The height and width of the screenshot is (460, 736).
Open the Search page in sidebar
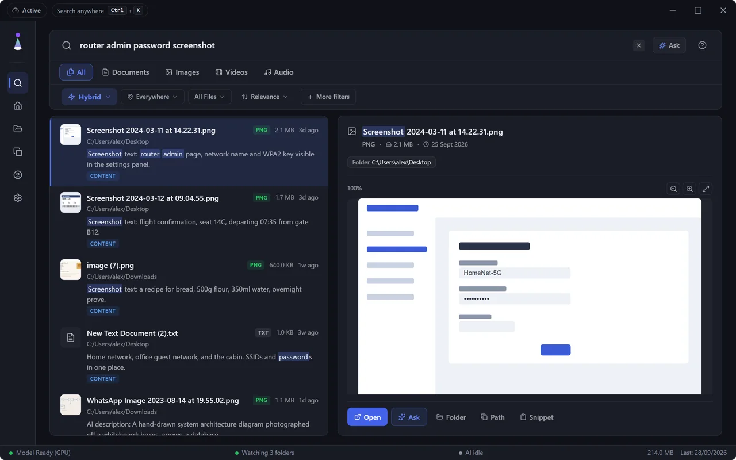[18, 83]
